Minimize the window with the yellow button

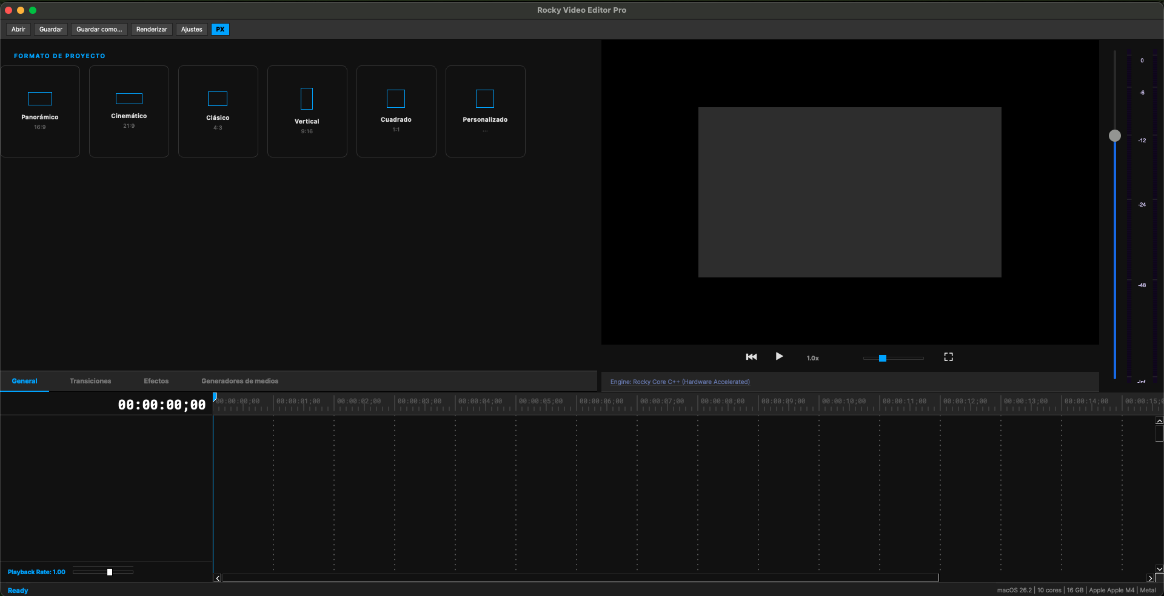(x=21, y=10)
